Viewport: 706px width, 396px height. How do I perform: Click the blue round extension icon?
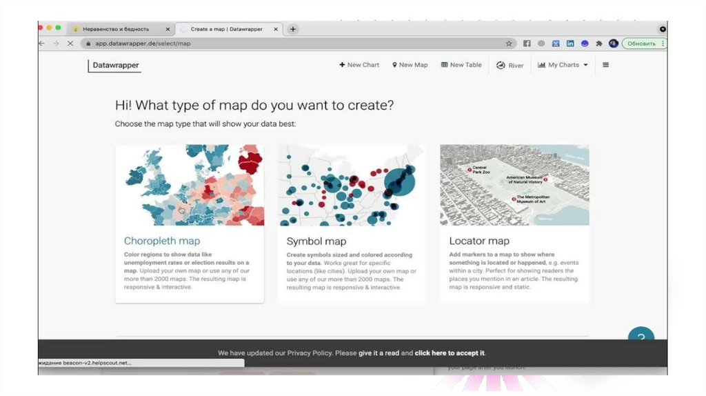[585, 43]
